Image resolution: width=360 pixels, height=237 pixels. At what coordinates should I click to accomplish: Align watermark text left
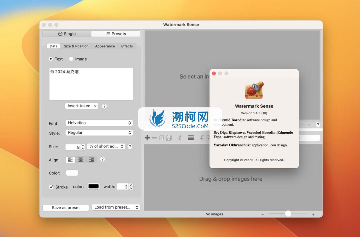pos(70,160)
